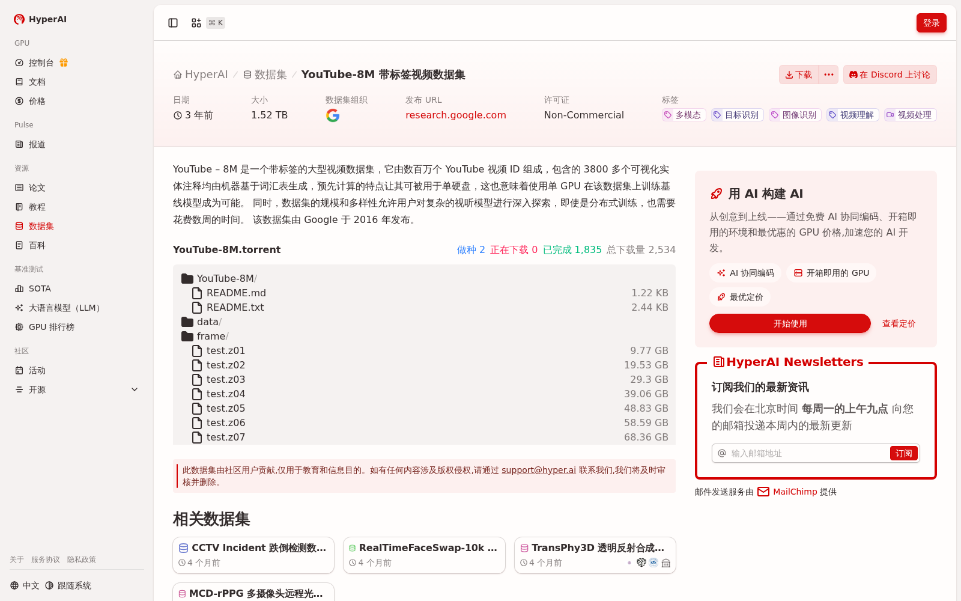Click 在 Discord 上讨论 button
This screenshot has height=601, width=961.
click(x=890, y=75)
